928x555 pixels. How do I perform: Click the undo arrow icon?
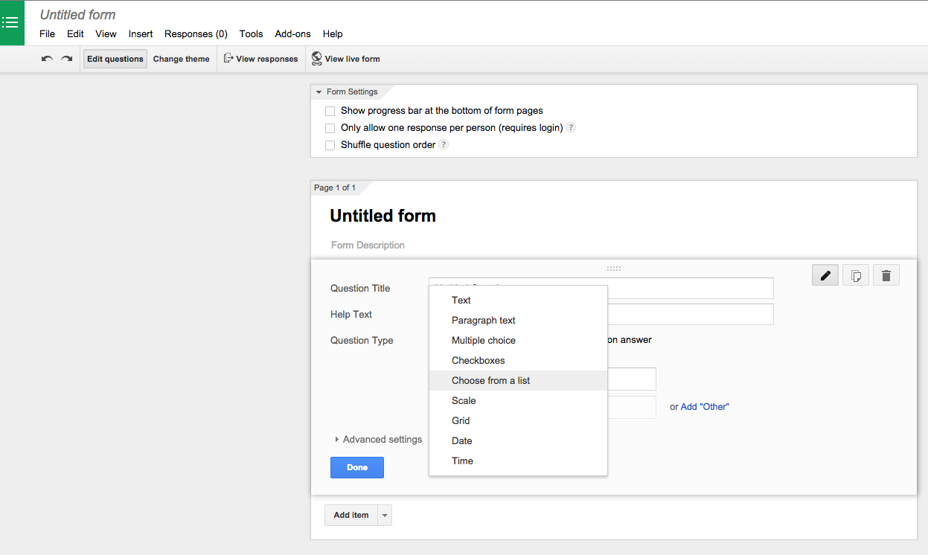coord(47,59)
